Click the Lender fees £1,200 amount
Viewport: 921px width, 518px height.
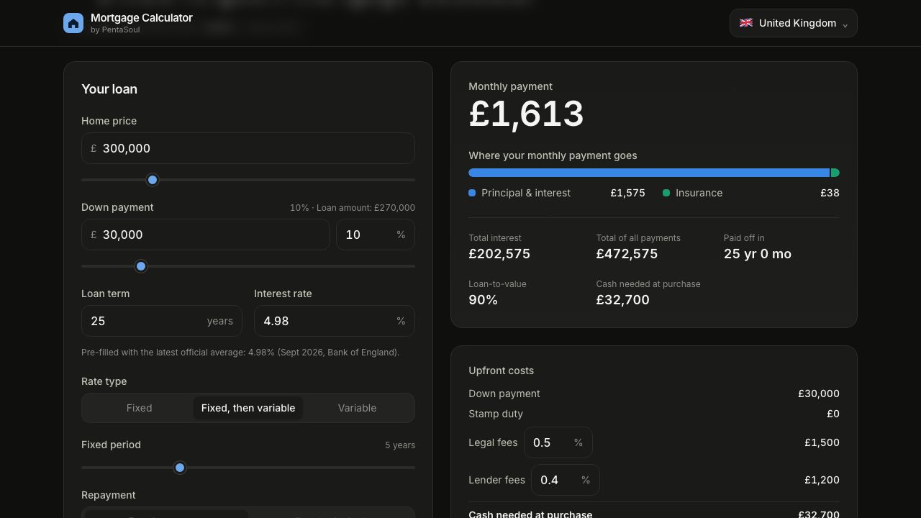pyautogui.click(x=822, y=480)
